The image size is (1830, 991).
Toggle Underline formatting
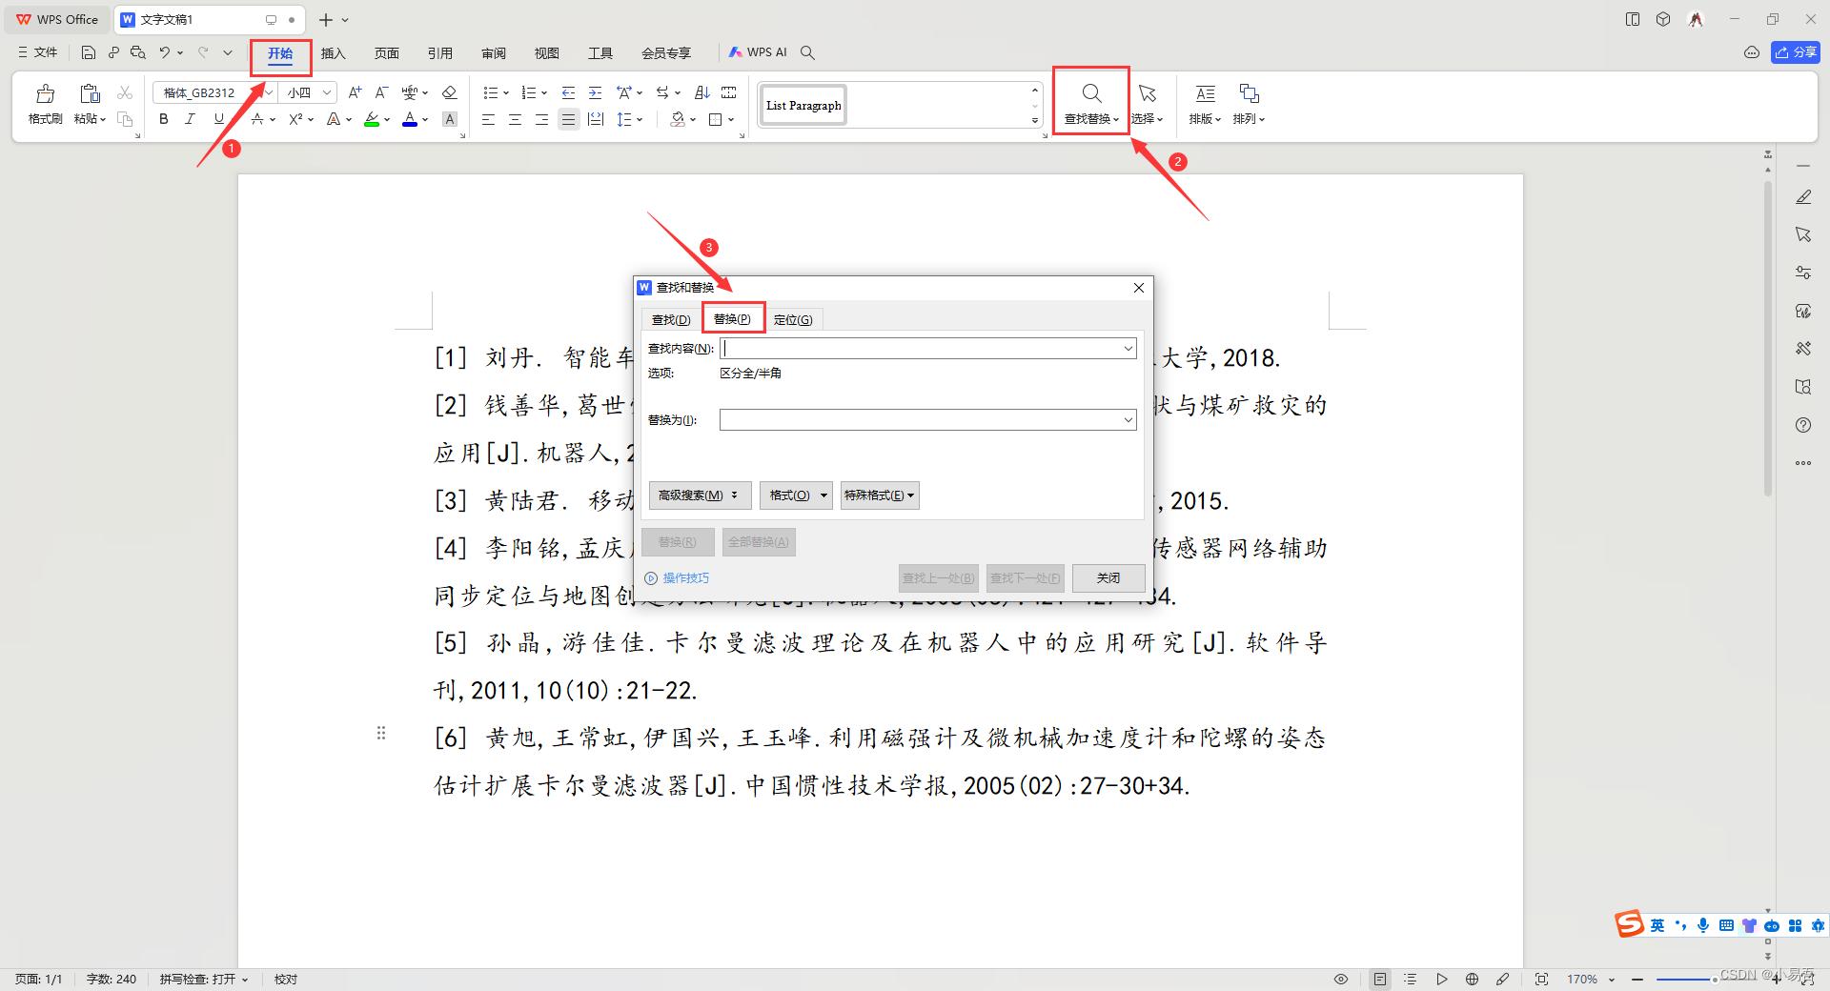coord(219,119)
